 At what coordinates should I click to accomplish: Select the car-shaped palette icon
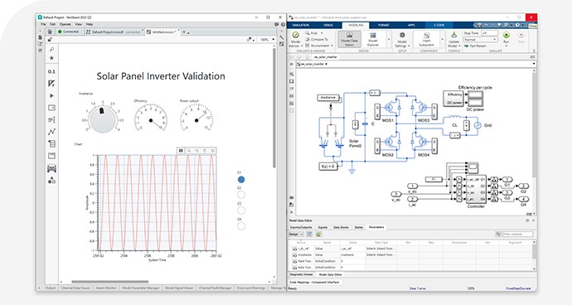[x=51, y=168]
